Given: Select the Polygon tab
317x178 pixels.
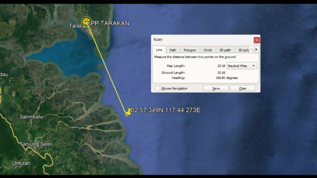Looking at the screenshot, I should pos(190,50).
